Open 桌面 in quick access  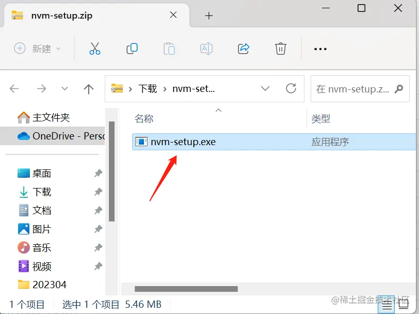(x=34, y=174)
